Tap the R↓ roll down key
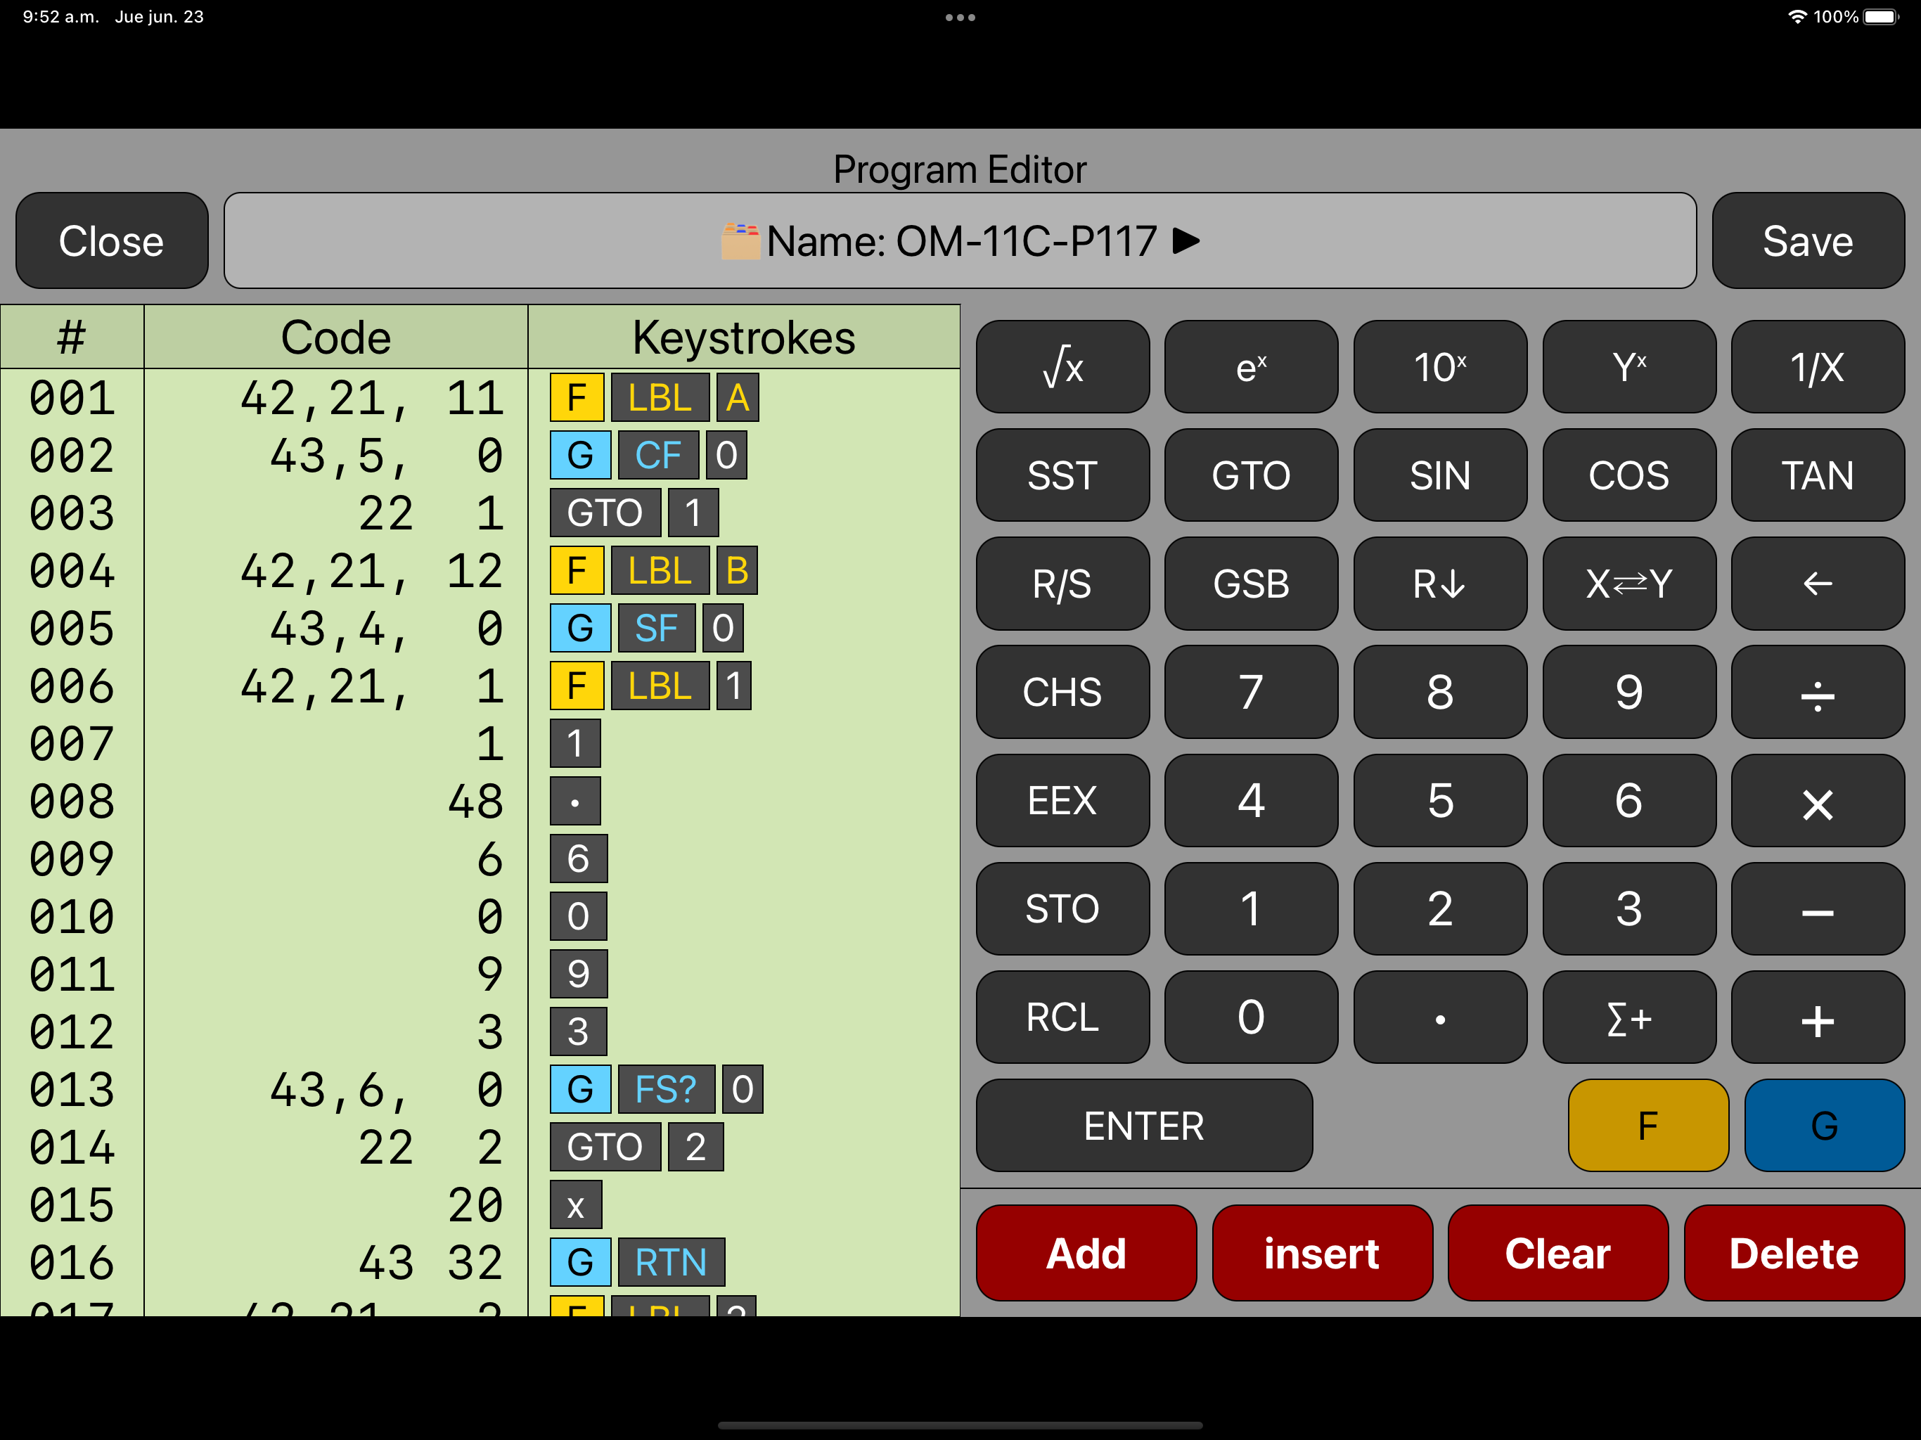This screenshot has height=1440, width=1921. coord(1440,584)
